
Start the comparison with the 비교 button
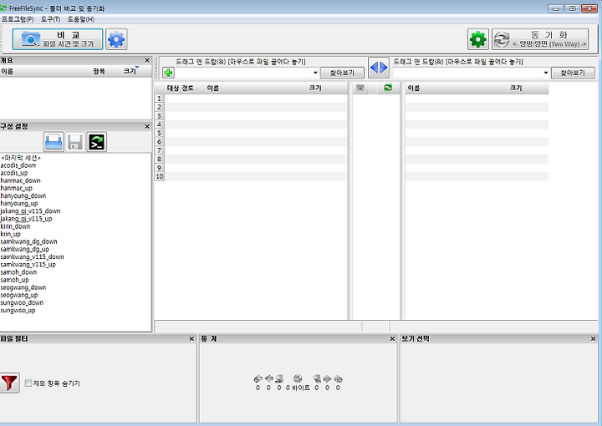(x=58, y=39)
